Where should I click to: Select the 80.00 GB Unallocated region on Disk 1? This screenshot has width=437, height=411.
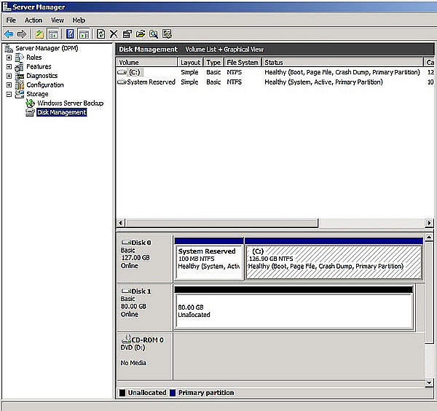tap(294, 311)
